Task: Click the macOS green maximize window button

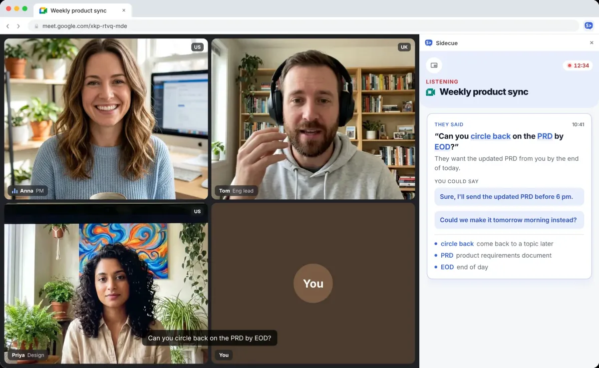Action: tap(25, 8)
